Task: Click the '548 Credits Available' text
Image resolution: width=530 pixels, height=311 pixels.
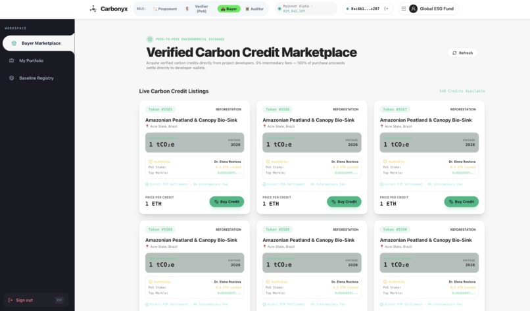Action: click(462, 91)
